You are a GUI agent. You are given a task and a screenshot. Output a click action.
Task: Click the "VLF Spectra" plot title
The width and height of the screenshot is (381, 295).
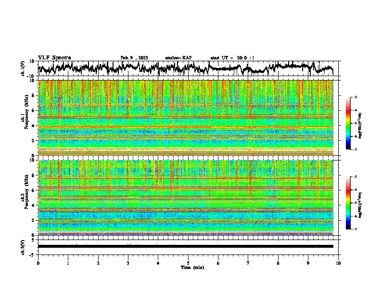coord(54,58)
